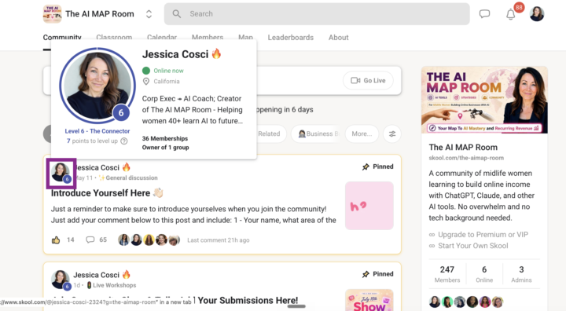
Task: Select the Business category filter chip
Action: pos(317,134)
